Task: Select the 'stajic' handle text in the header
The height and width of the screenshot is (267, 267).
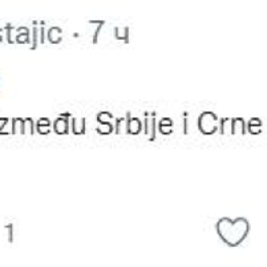Action: point(31,35)
